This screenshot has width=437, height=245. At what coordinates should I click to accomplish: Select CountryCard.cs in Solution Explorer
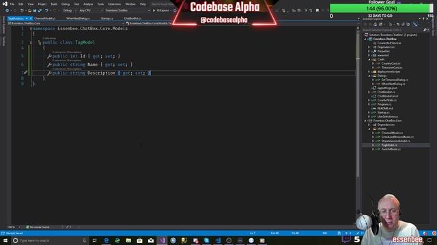(391, 63)
